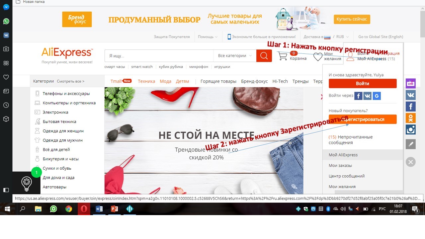Open Защита Покупателя link

(x=172, y=37)
